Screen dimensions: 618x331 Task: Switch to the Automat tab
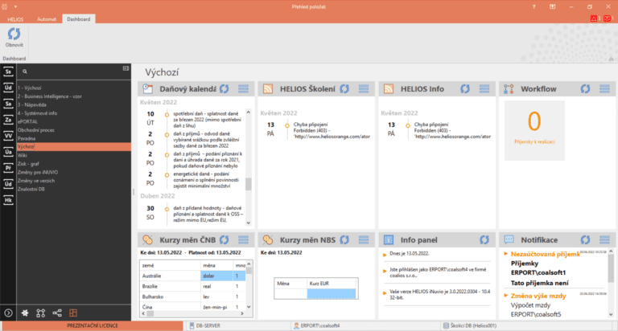(x=47, y=19)
